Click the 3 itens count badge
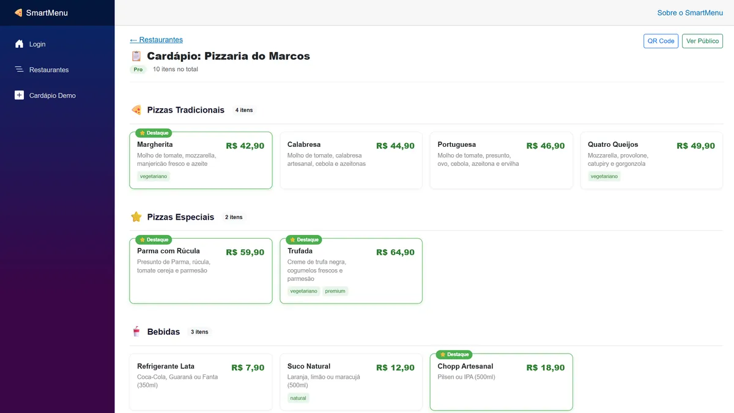This screenshot has height=413, width=734. tap(199, 332)
